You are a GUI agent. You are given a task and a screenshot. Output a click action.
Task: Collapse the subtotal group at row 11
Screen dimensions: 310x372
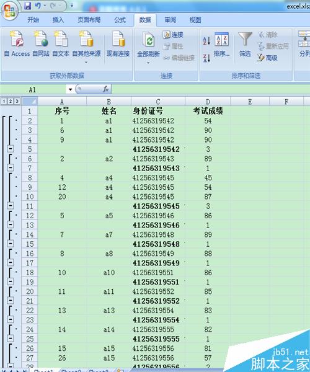pos(10,206)
